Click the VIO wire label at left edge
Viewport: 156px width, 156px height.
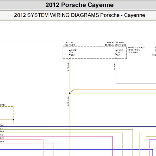[2, 135]
